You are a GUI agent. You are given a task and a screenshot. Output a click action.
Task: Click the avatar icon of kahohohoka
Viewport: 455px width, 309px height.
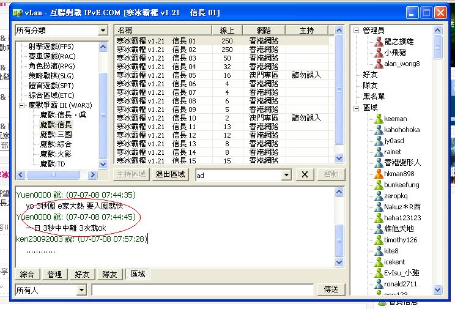(x=379, y=130)
